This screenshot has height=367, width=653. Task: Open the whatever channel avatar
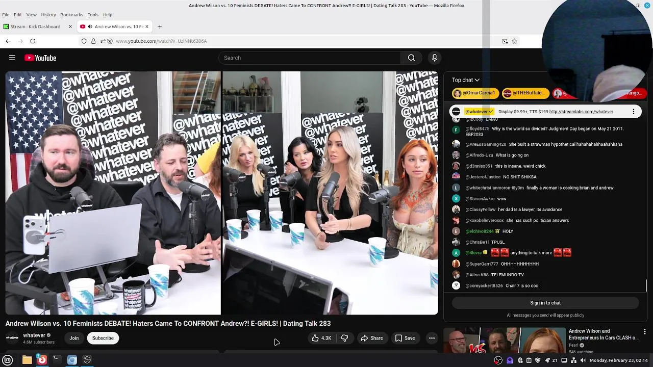coord(12,338)
